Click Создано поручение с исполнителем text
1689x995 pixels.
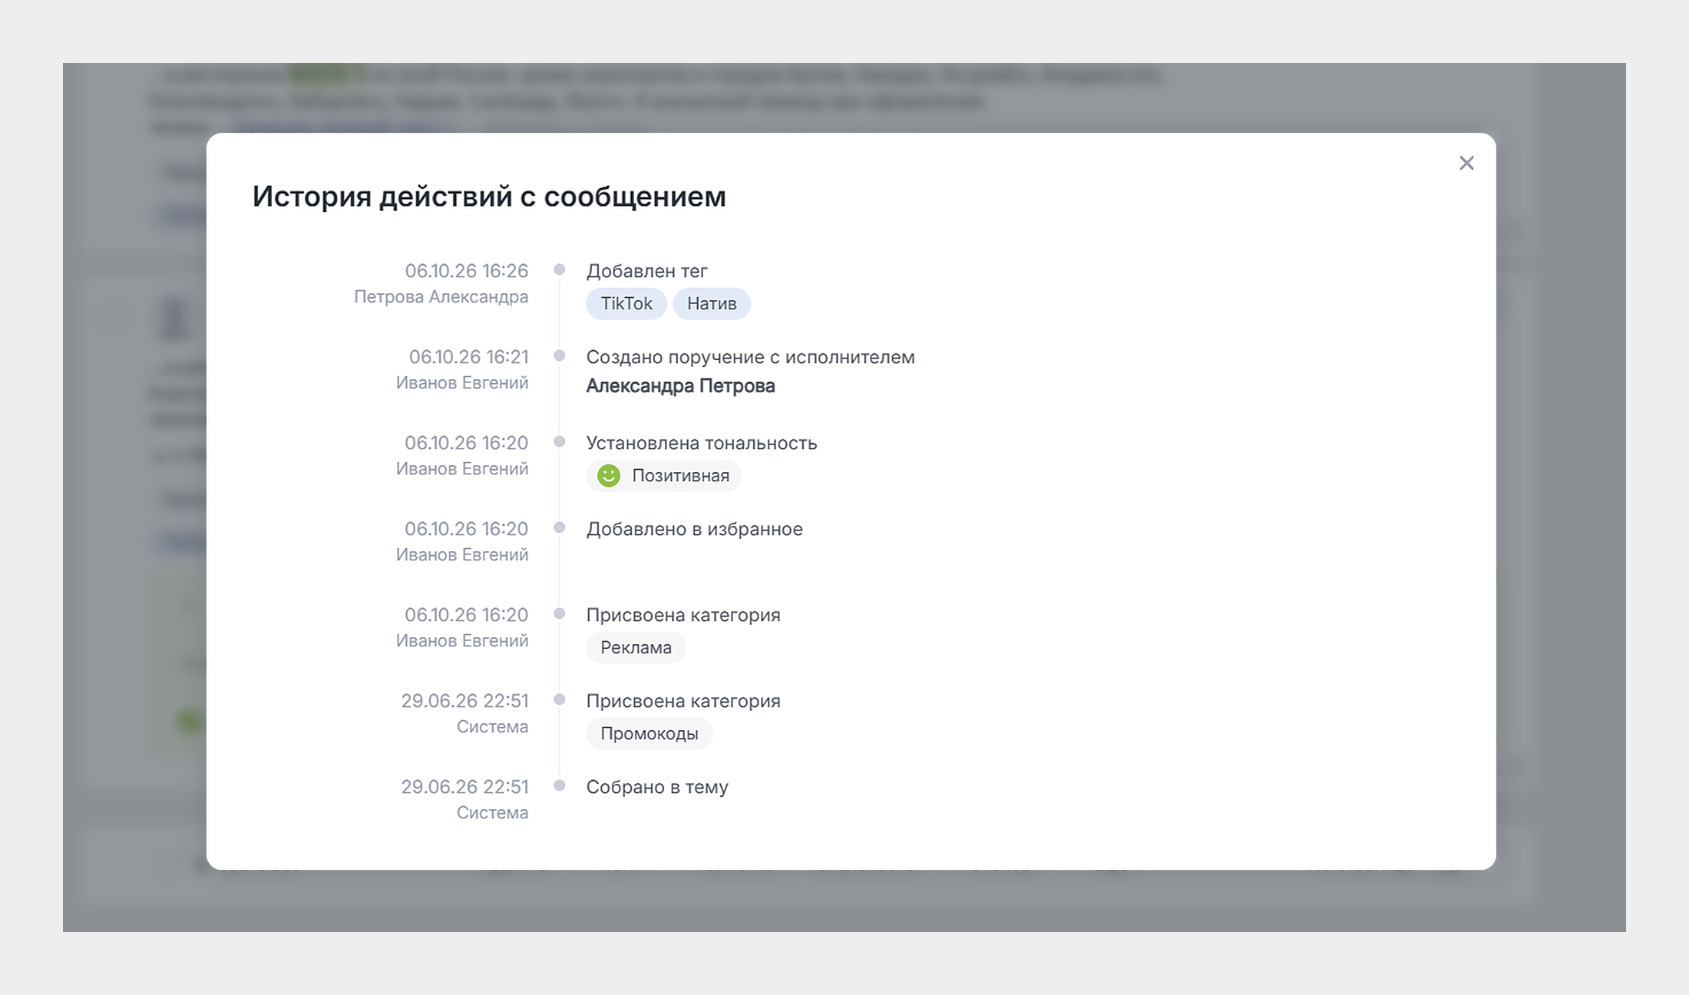(x=751, y=357)
